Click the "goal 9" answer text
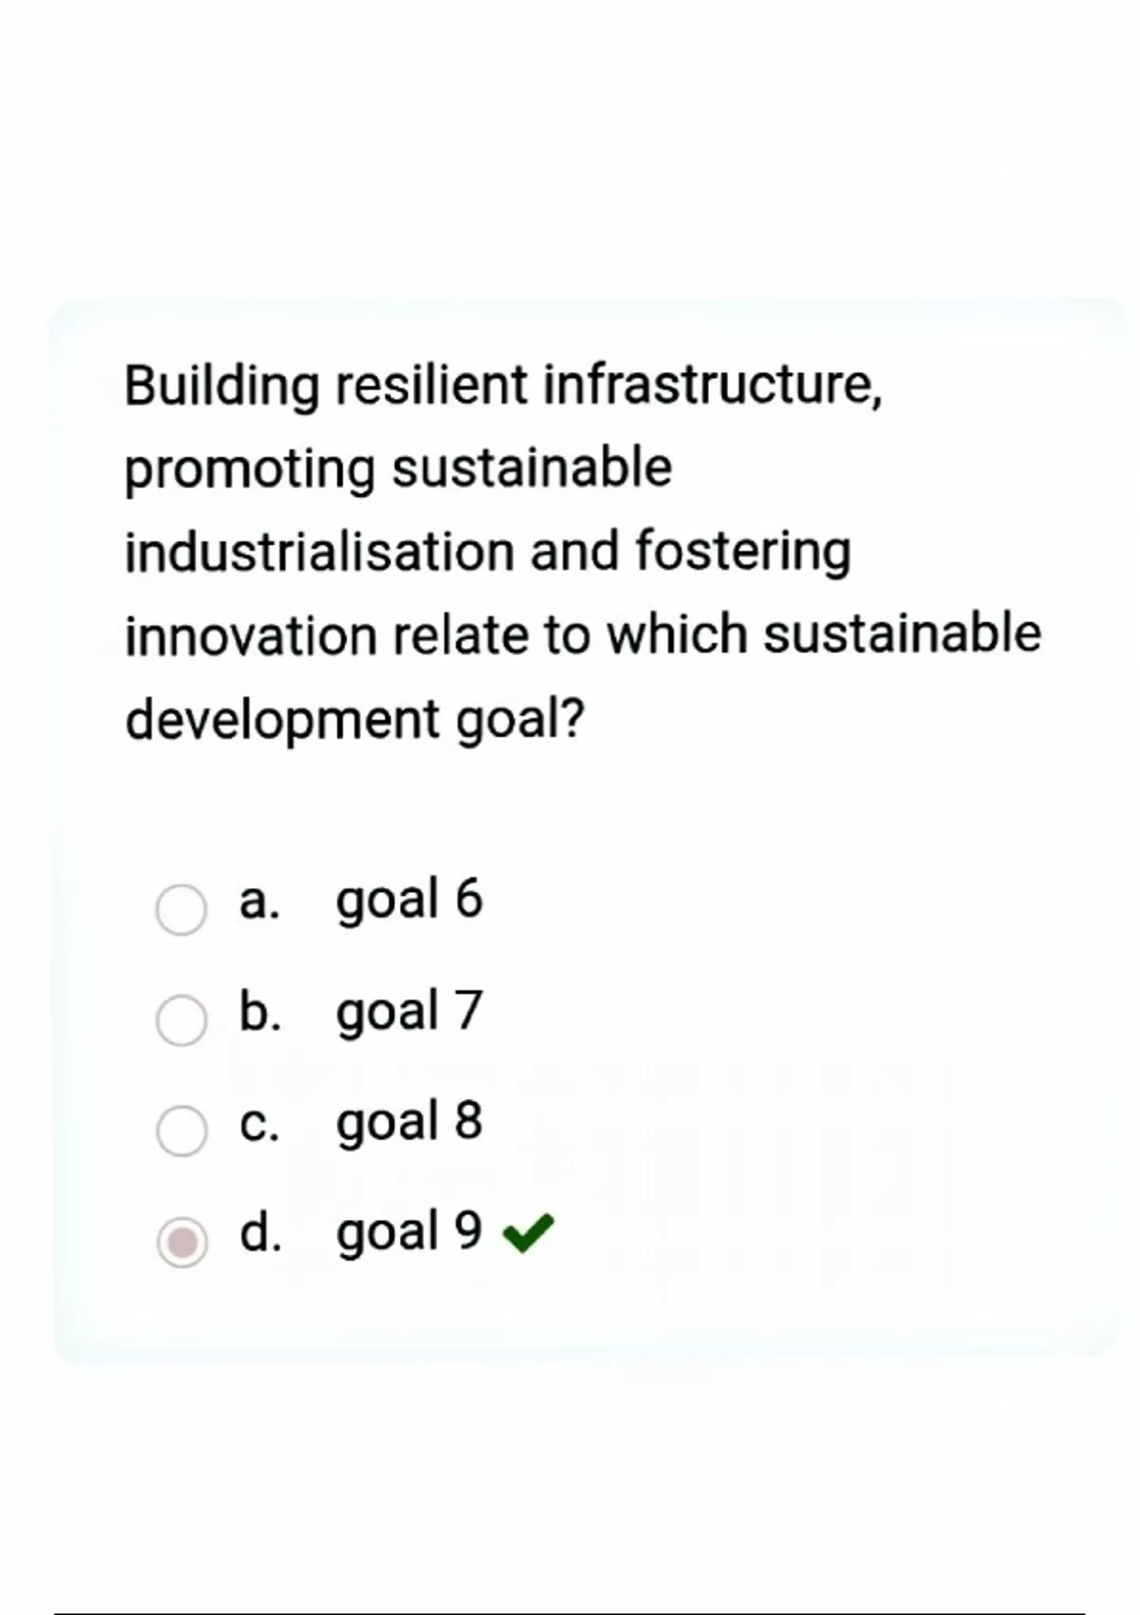This screenshot has height=1615, width=1140. 409,1232
